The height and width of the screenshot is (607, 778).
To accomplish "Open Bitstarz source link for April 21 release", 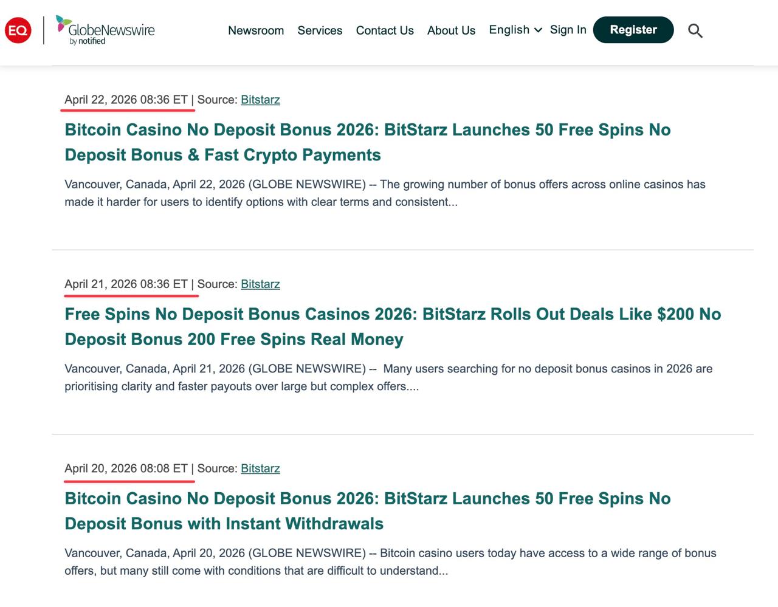I will [260, 284].
